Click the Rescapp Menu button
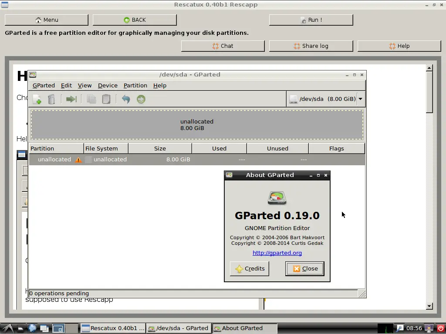 click(47, 20)
